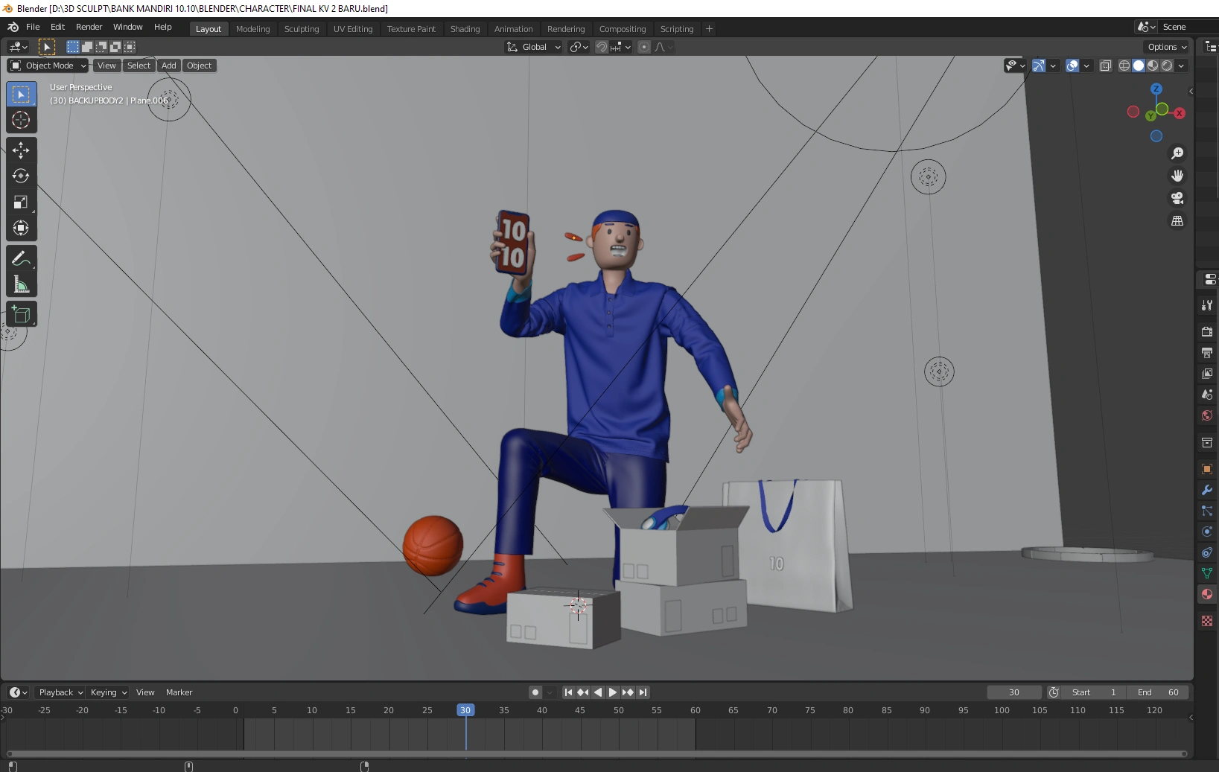Viewport: 1219px width, 772px height.
Task: Expand the viewport shading options arrow
Action: click(1181, 66)
